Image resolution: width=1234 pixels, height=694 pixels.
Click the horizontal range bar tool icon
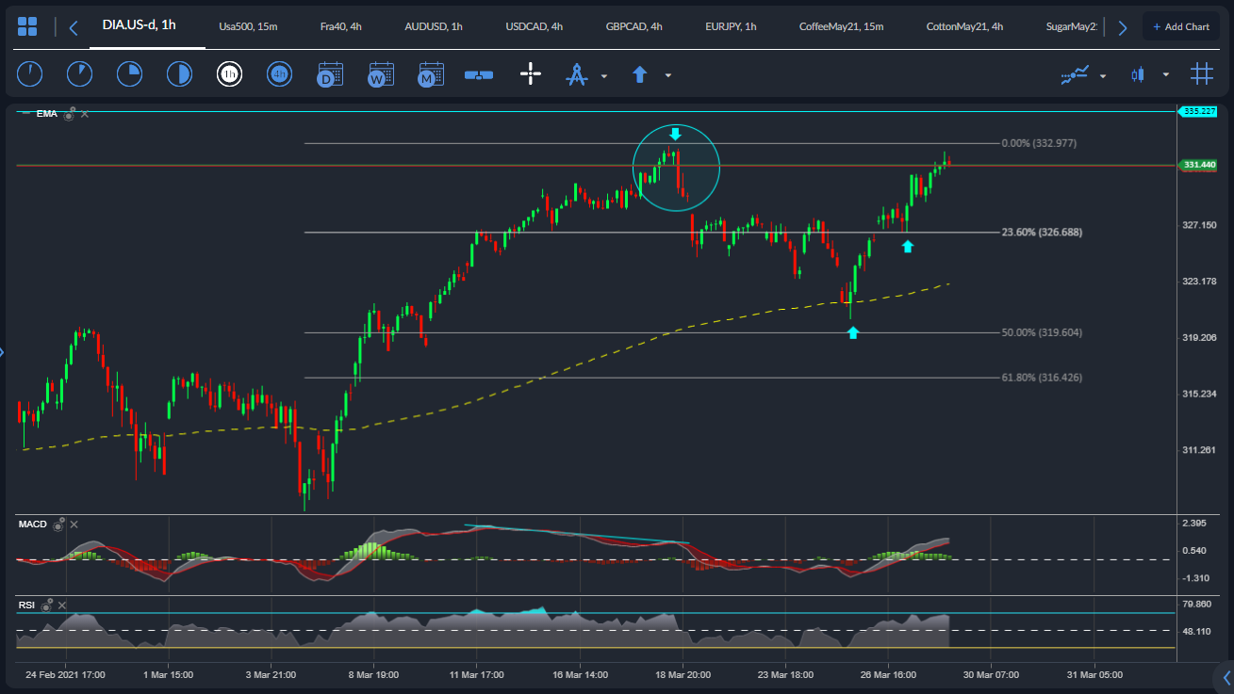coord(479,74)
